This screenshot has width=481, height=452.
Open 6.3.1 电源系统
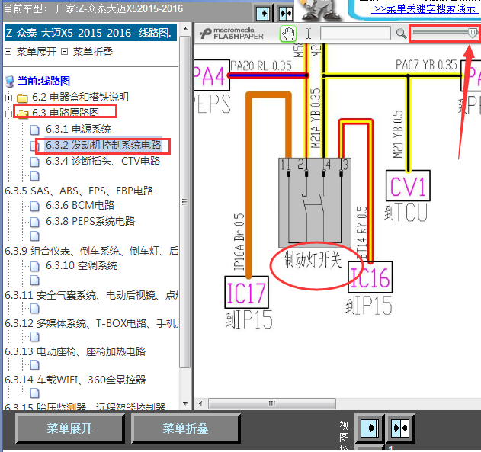pos(79,129)
